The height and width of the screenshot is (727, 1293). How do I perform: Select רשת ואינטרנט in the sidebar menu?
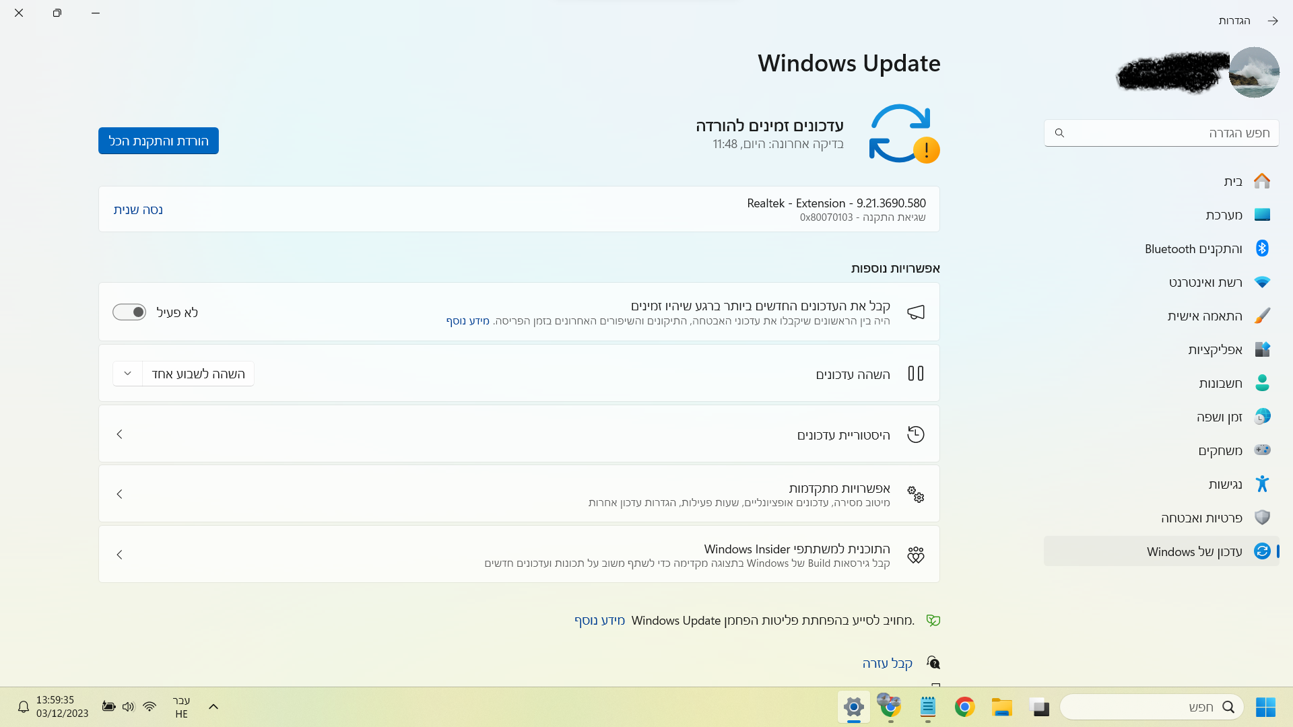pyautogui.click(x=1161, y=282)
